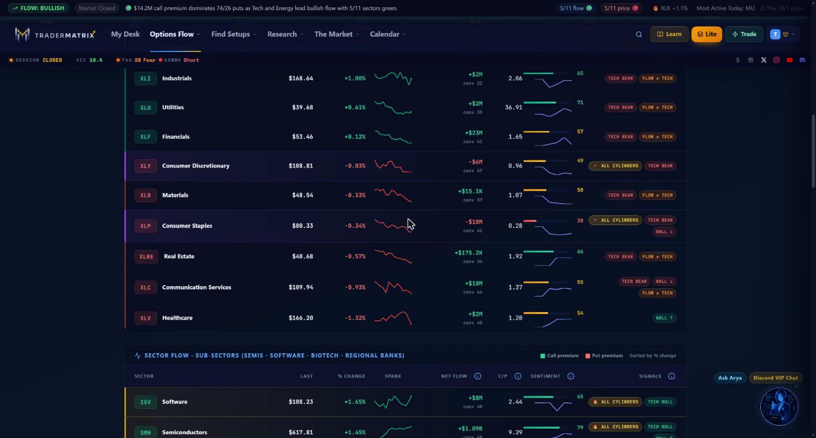Click Consumer Staples sentiment bar scoring 28
816x438 pixels.
point(547,221)
